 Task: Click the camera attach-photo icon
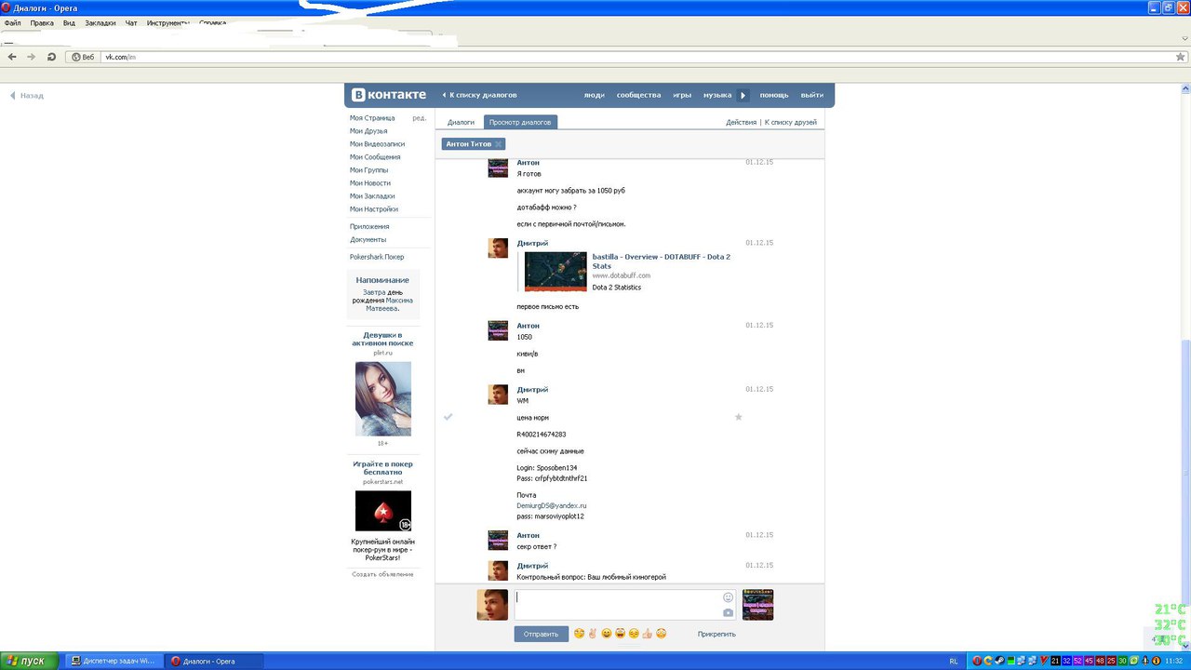pyautogui.click(x=728, y=612)
